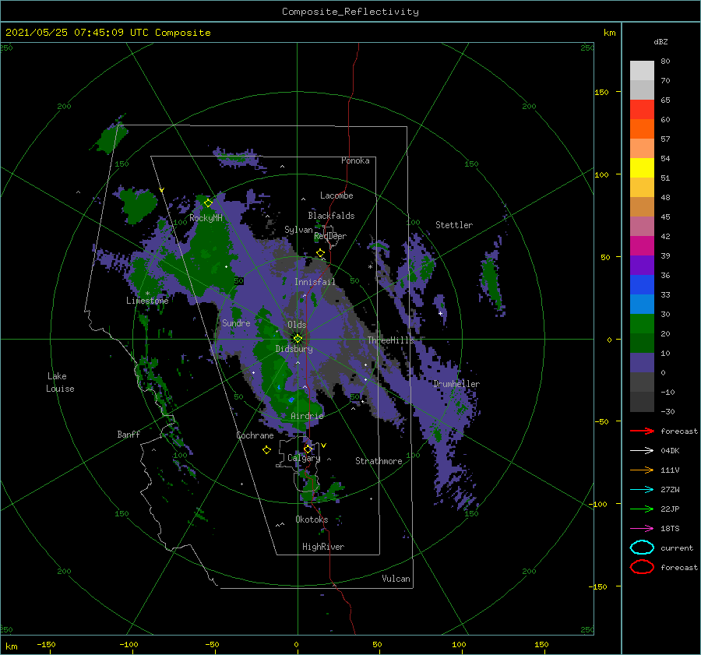Click the yellow diamond marker south of RedDeer
The width and height of the screenshot is (701, 655).
pos(321,253)
